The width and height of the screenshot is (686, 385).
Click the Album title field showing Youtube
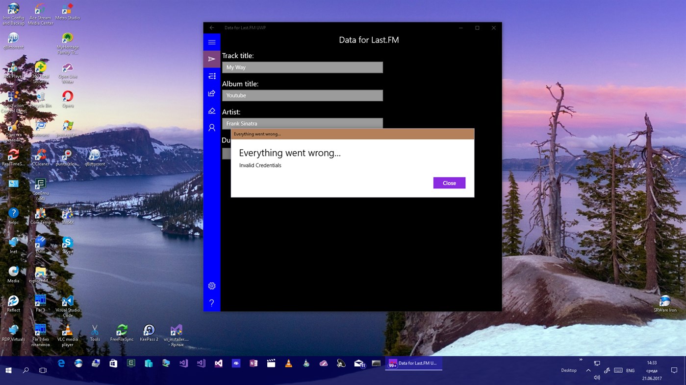303,95
